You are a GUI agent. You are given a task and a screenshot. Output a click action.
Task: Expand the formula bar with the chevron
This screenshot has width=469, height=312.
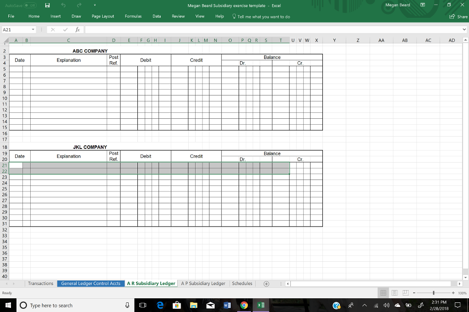click(464, 30)
